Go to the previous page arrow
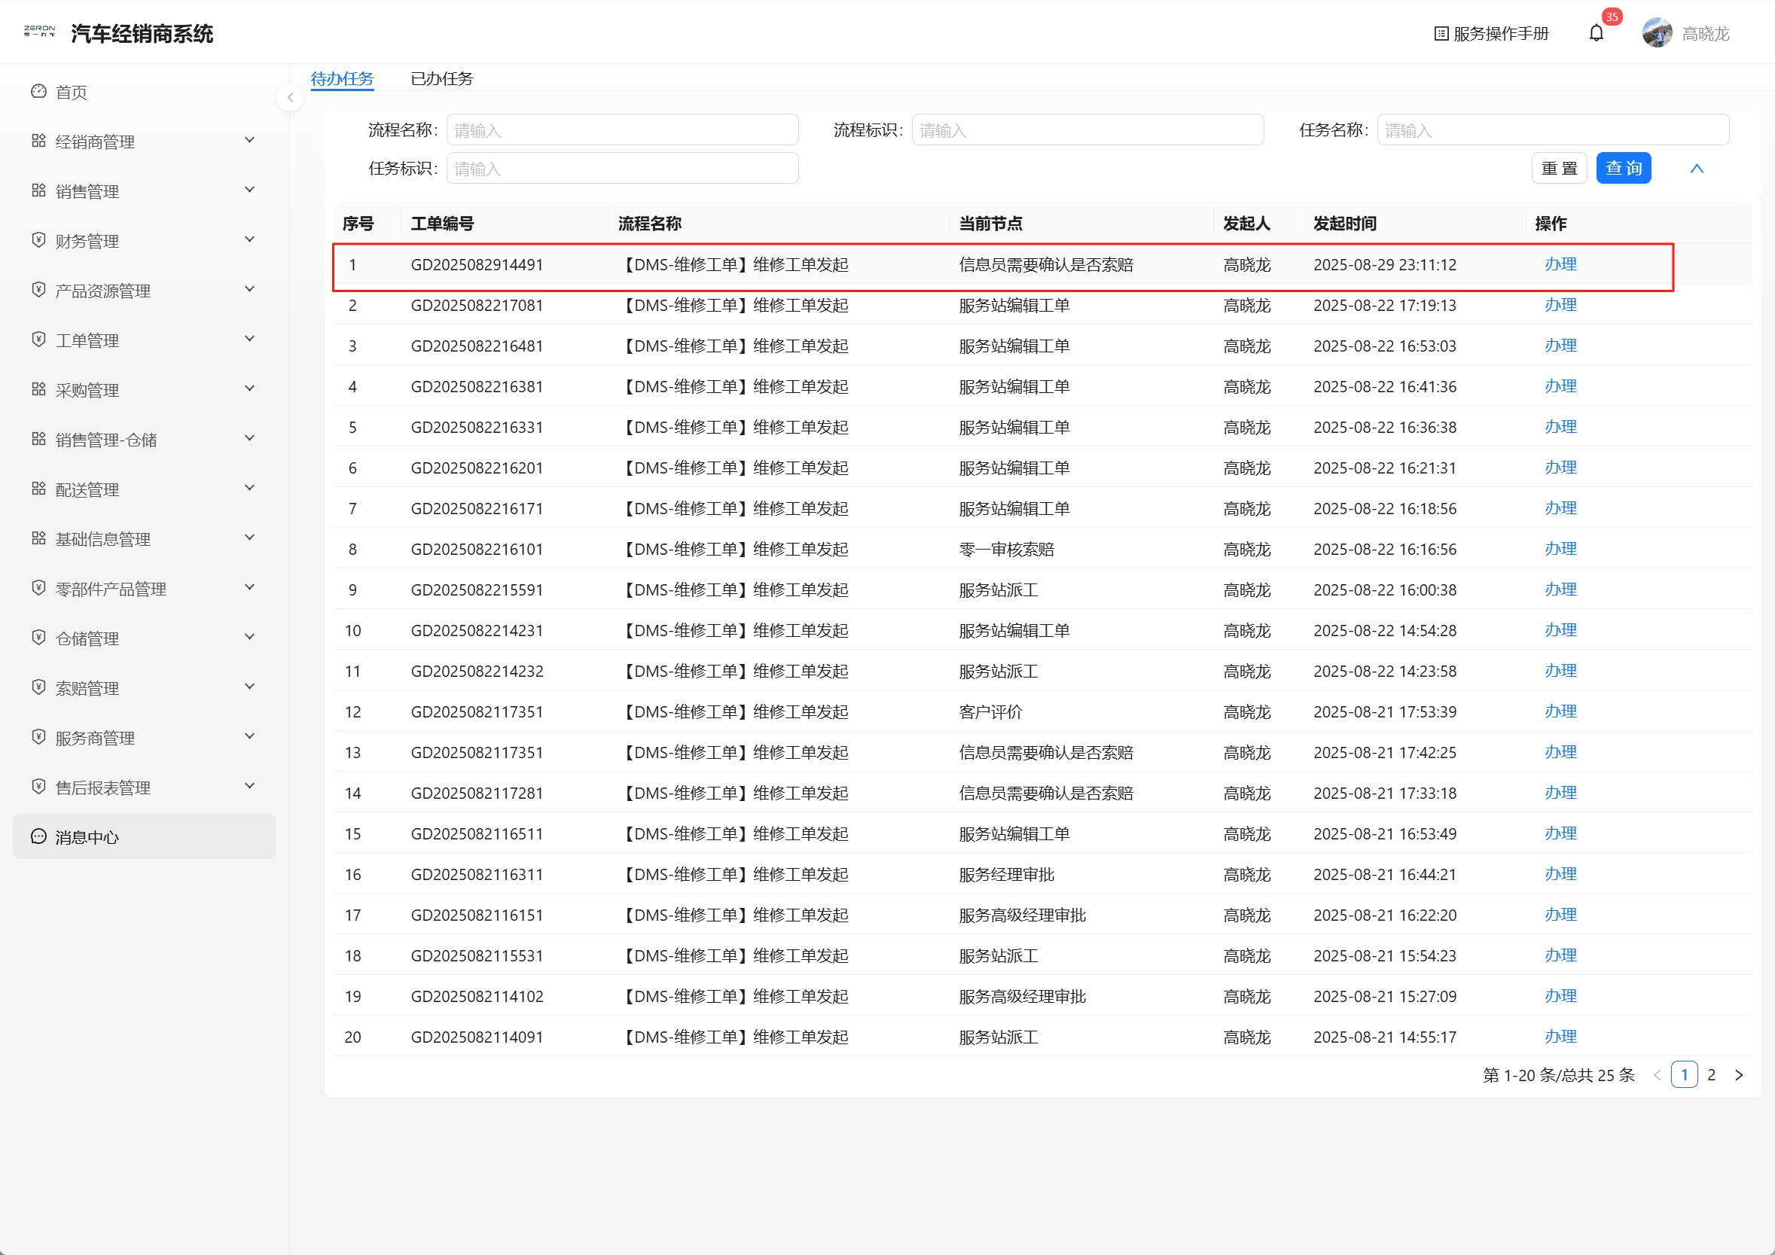 click(1657, 1075)
